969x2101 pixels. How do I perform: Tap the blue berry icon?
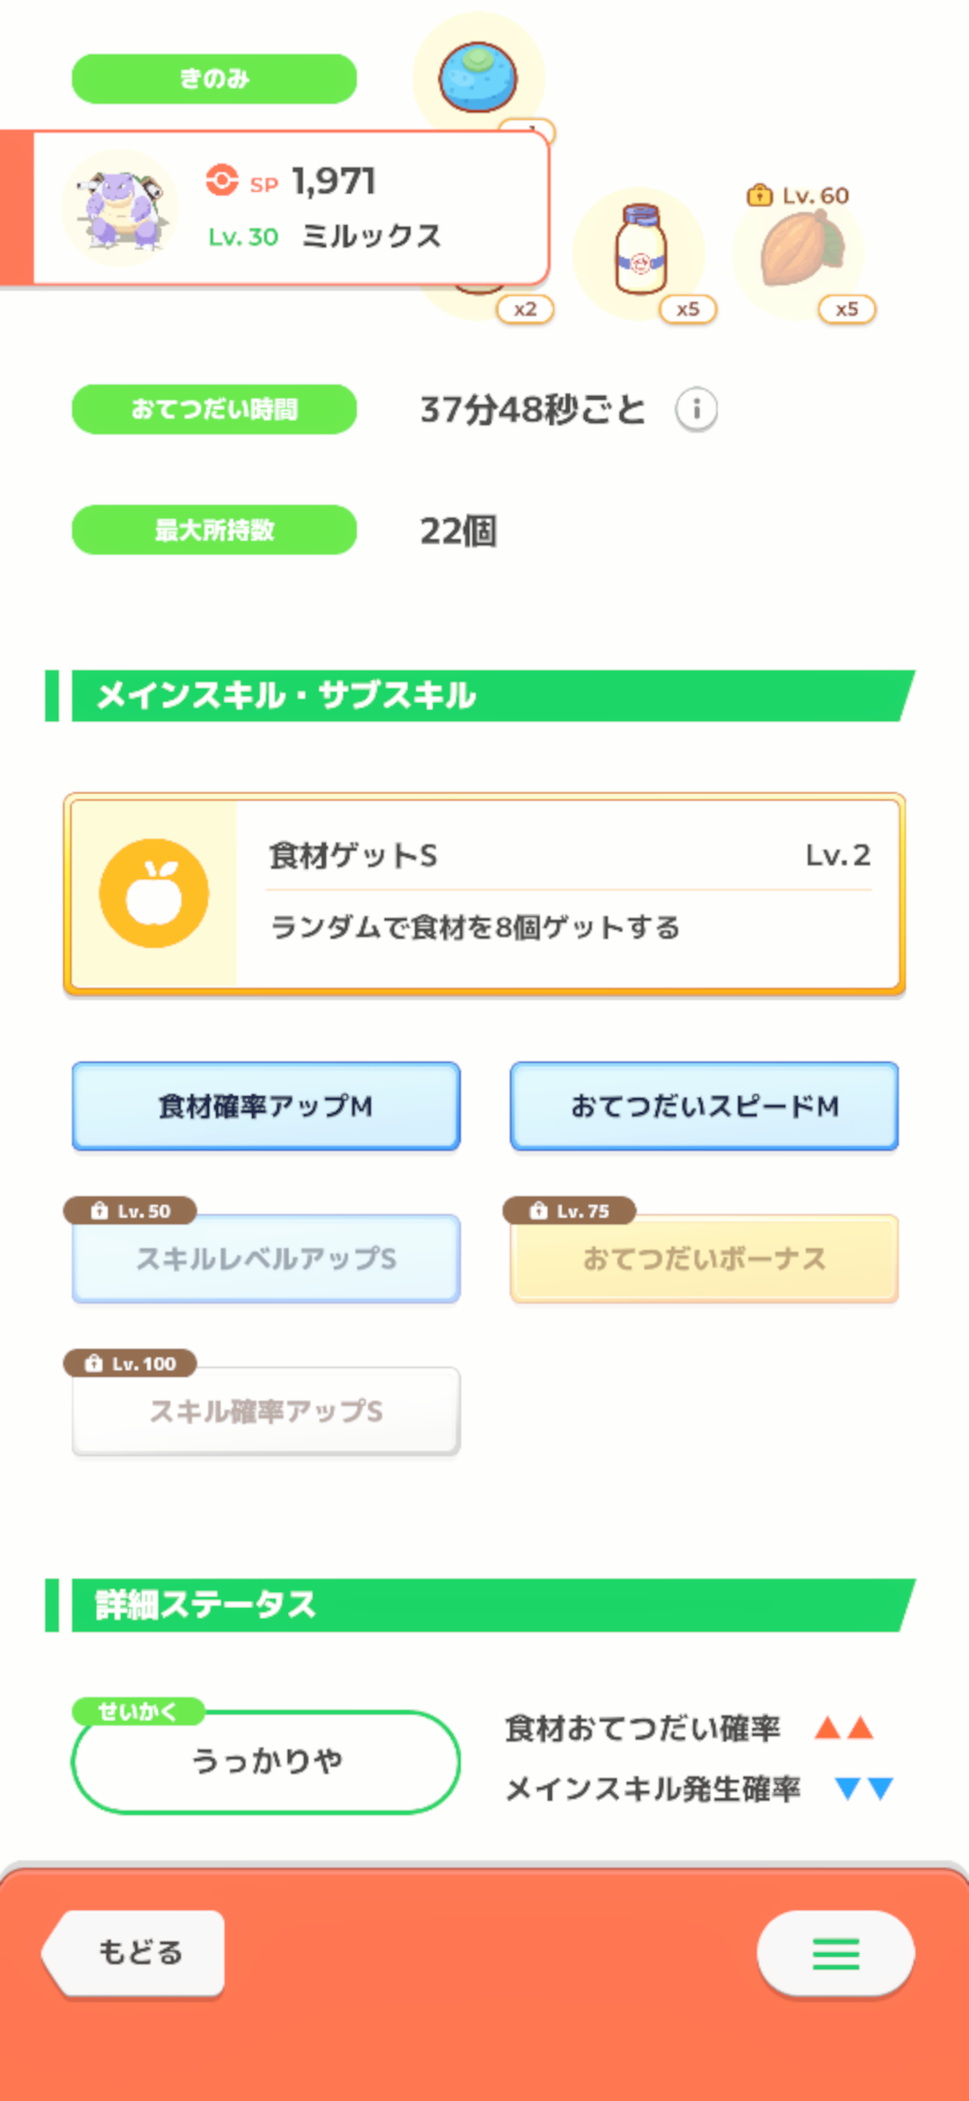pyautogui.click(x=478, y=77)
